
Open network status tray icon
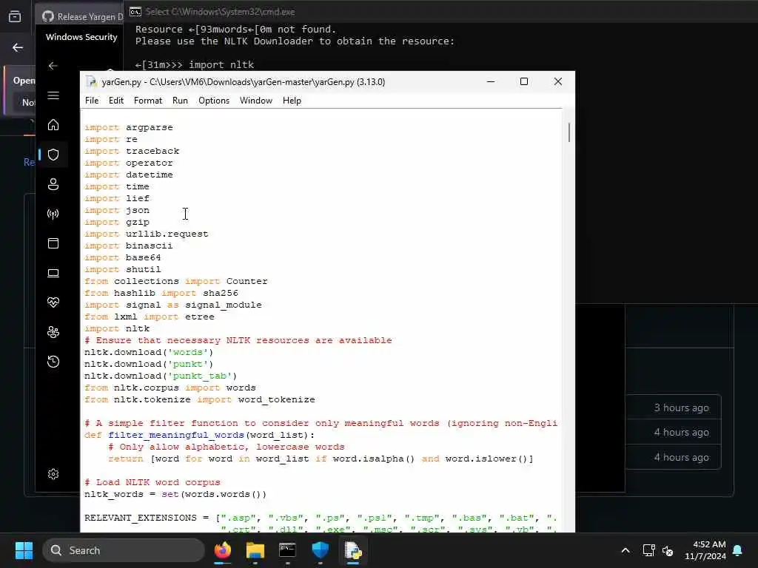(648, 550)
